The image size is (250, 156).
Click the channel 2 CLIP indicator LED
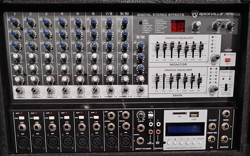(x=36, y=113)
